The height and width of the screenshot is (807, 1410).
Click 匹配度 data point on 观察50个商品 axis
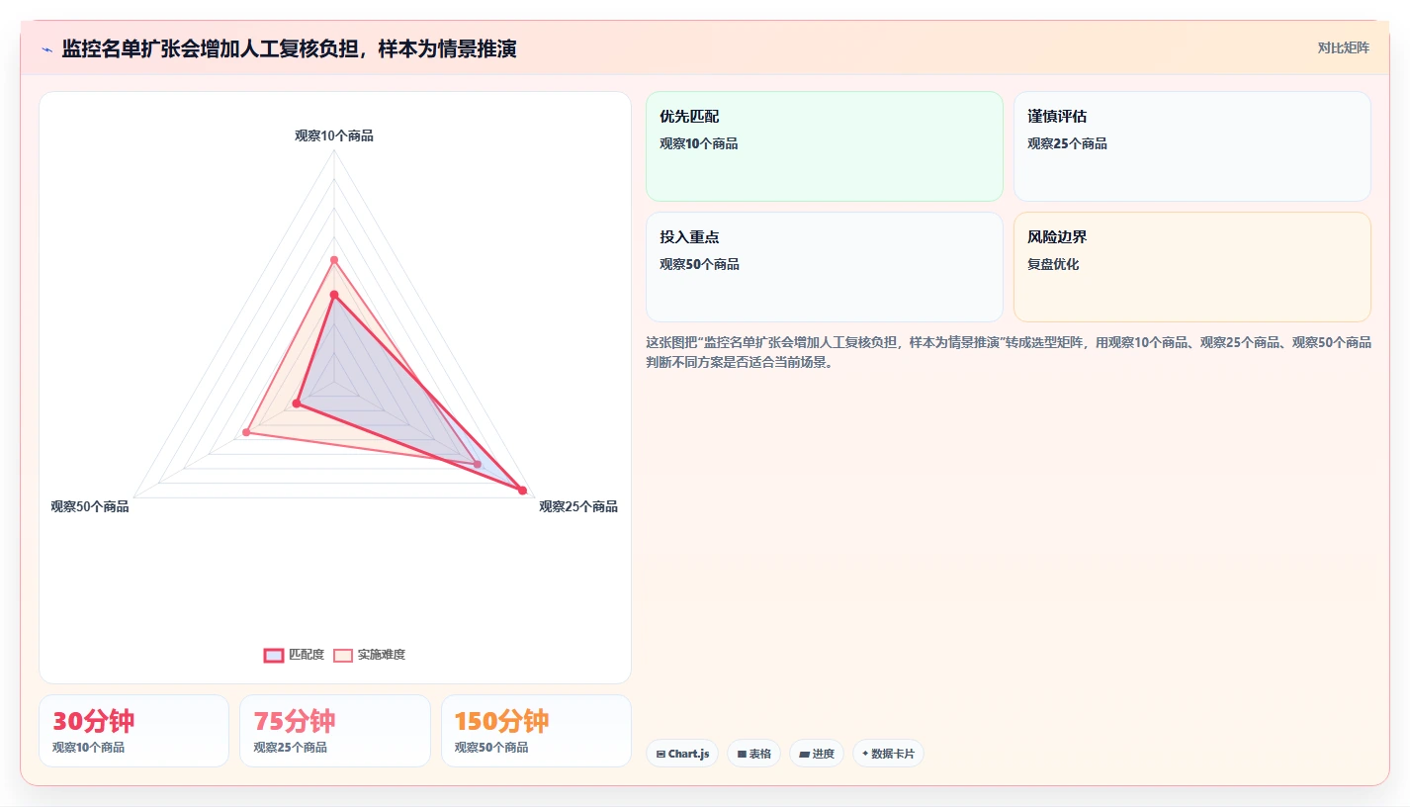click(x=297, y=403)
